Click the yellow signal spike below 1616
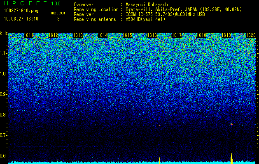Image resolution: width=259 pixels, height=164 pixels. point(159,161)
